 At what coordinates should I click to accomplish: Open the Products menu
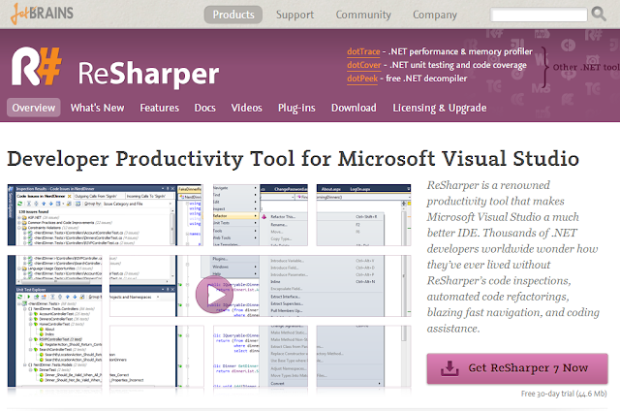click(x=233, y=15)
